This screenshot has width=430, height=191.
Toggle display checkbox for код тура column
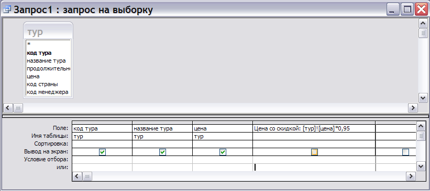(102, 152)
